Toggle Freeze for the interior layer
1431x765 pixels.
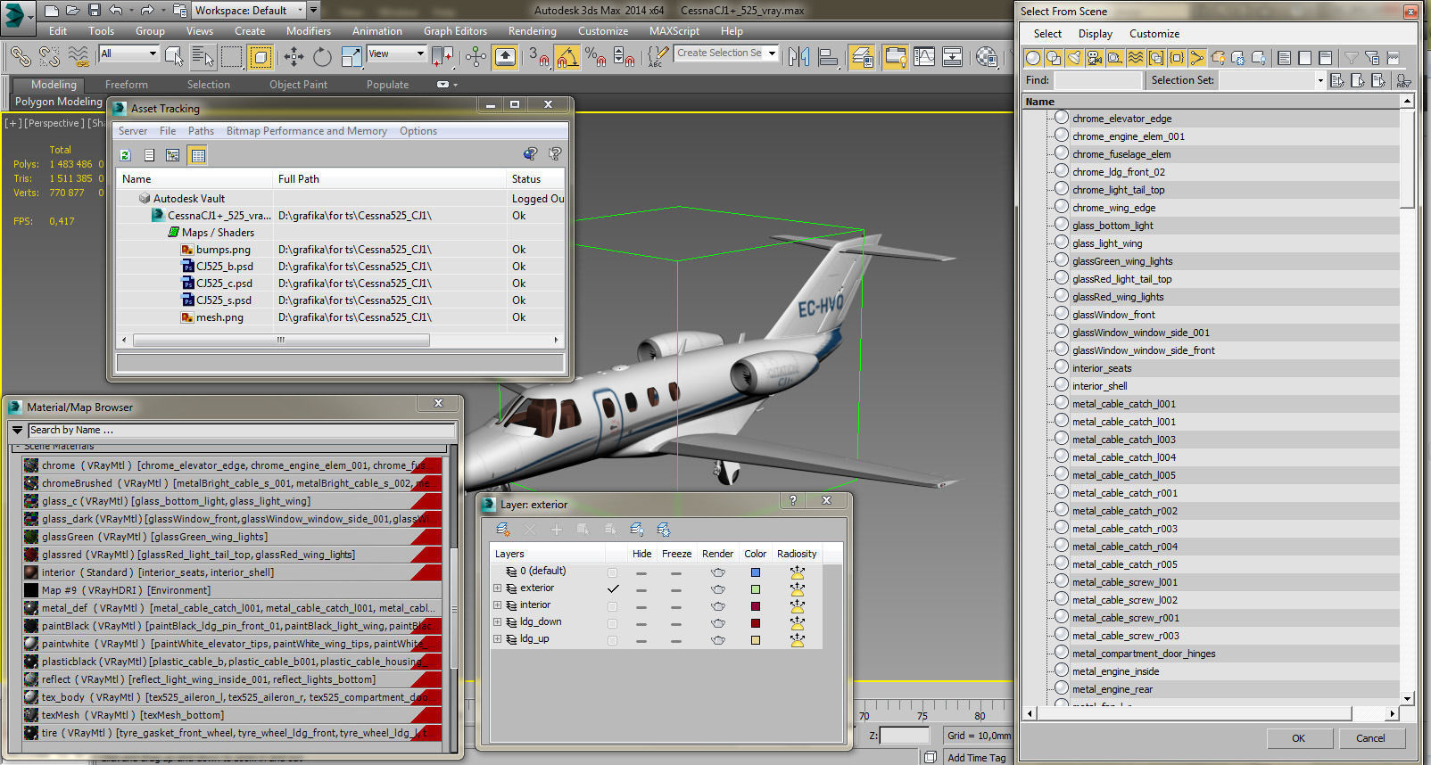pos(675,606)
